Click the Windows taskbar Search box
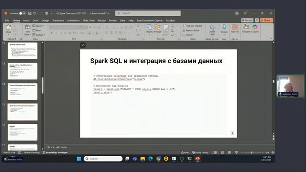The height and width of the screenshot is (172, 306). coord(103,159)
